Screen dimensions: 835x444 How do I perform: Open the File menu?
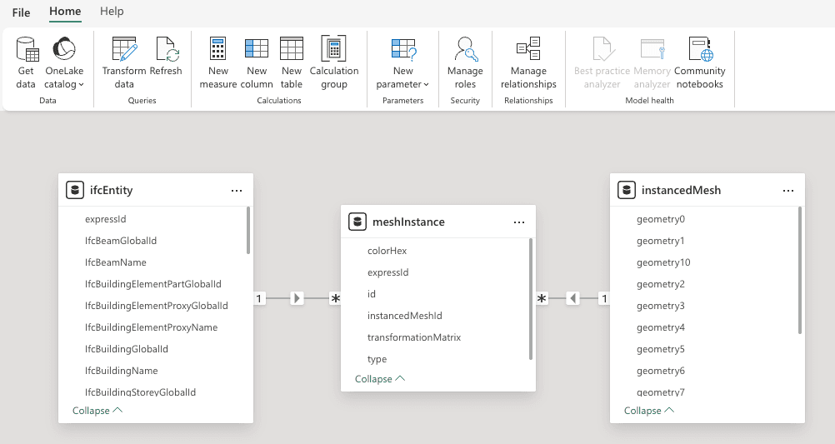tap(22, 12)
